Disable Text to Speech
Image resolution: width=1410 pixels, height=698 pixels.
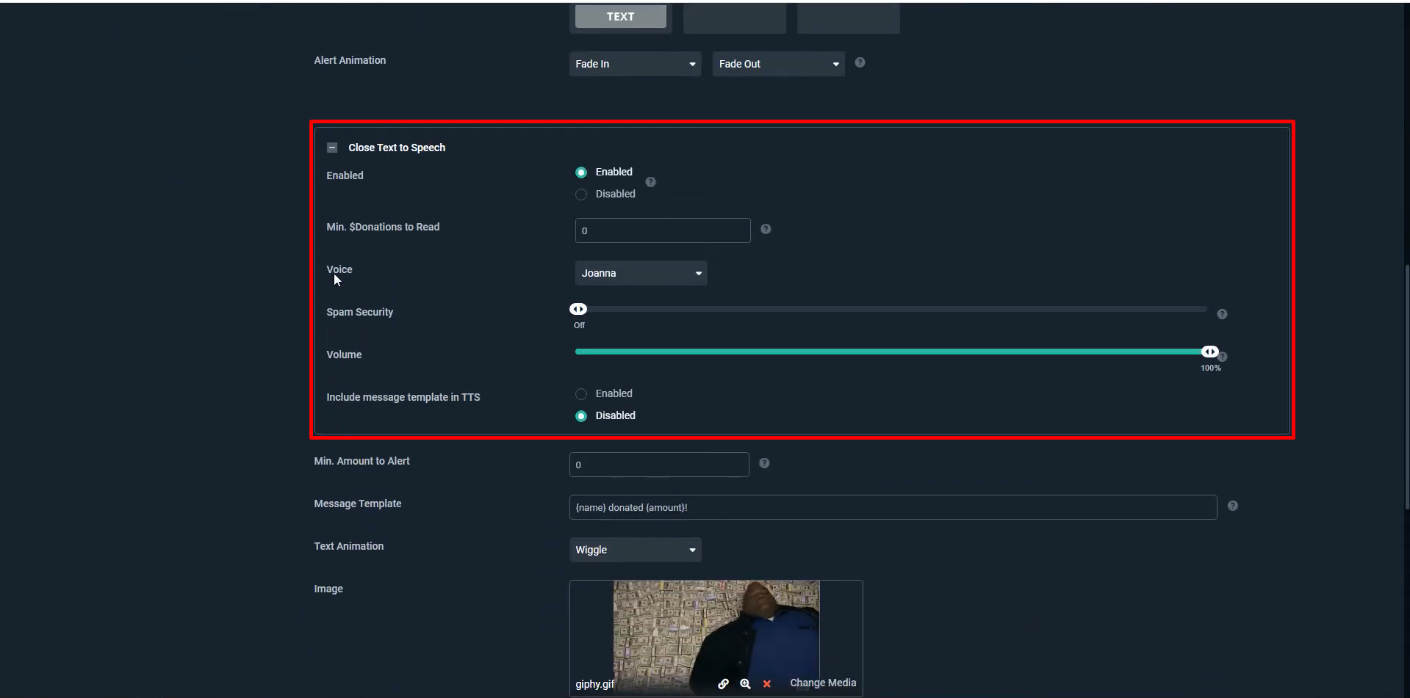coord(580,194)
